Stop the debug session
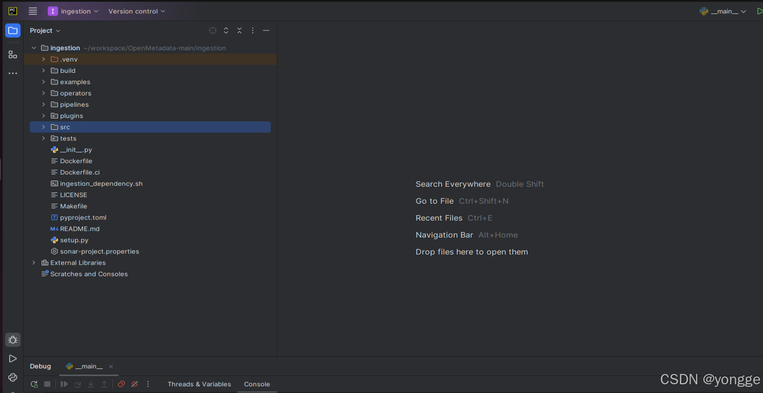The width and height of the screenshot is (763, 393). point(47,384)
